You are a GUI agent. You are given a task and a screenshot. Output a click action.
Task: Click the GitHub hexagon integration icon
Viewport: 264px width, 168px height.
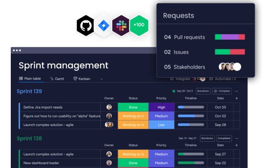coord(85,26)
